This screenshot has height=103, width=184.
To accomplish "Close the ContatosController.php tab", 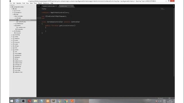I will coord(56,6).
